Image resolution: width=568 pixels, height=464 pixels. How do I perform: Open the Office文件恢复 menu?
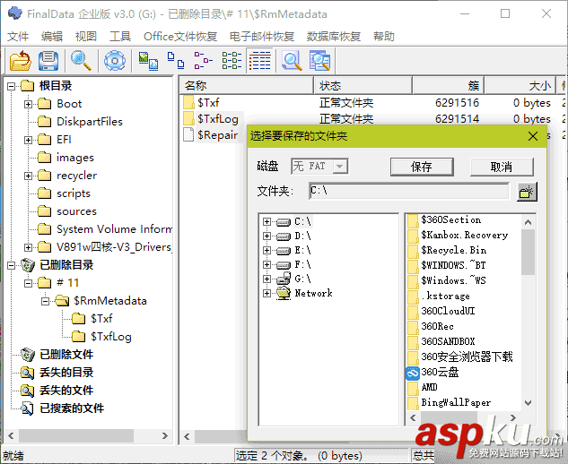click(x=180, y=36)
